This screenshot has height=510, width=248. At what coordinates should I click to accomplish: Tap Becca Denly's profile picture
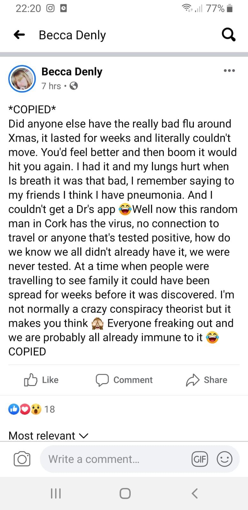click(x=22, y=79)
